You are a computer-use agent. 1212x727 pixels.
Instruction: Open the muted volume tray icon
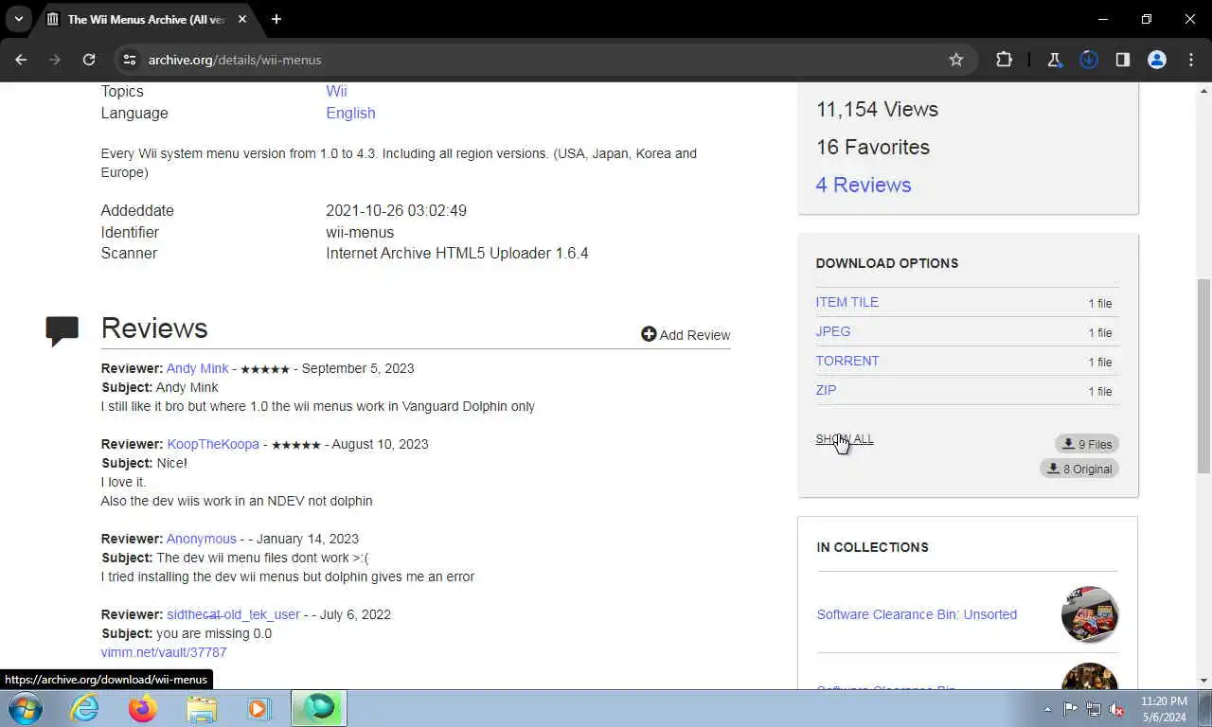click(1116, 709)
